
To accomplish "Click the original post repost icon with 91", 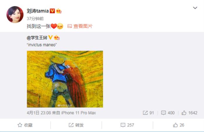I will [148, 113].
